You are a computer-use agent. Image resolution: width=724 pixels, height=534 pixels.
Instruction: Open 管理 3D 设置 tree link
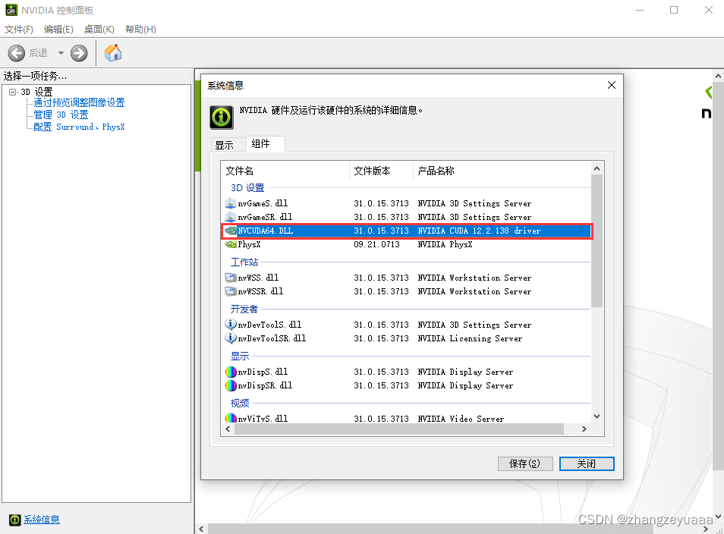click(x=61, y=115)
